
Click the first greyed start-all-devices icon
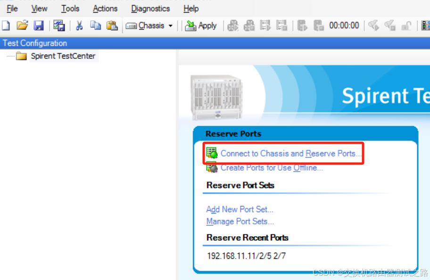(x=233, y=26)
